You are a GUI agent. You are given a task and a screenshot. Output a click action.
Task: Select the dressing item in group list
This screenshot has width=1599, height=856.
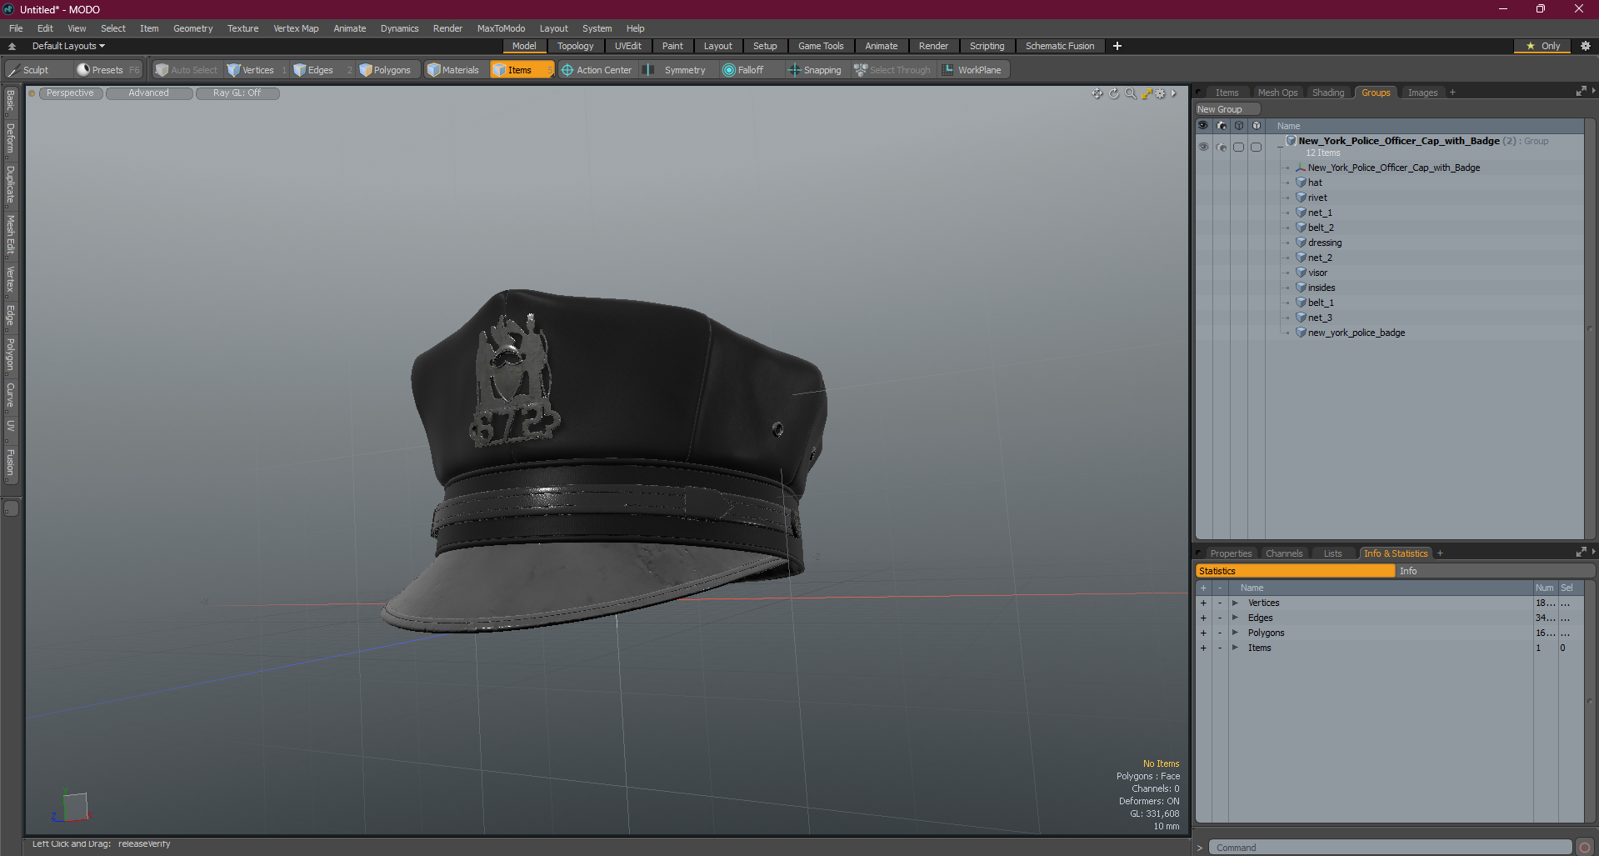(x=1325, y=243)
